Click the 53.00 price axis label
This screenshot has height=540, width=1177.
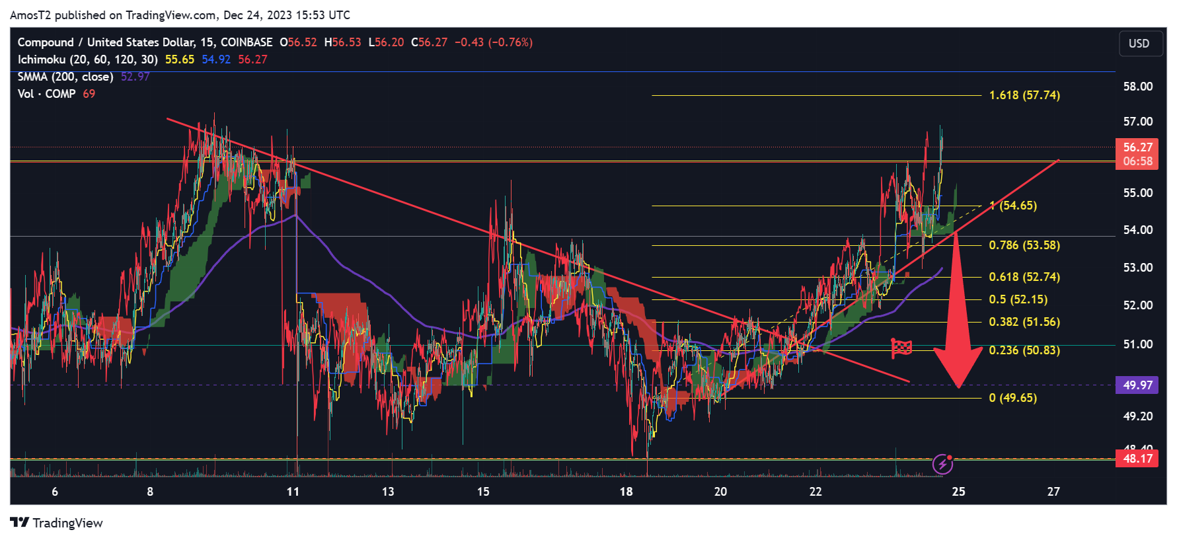pyautogui.click(x=1138, y=268)
